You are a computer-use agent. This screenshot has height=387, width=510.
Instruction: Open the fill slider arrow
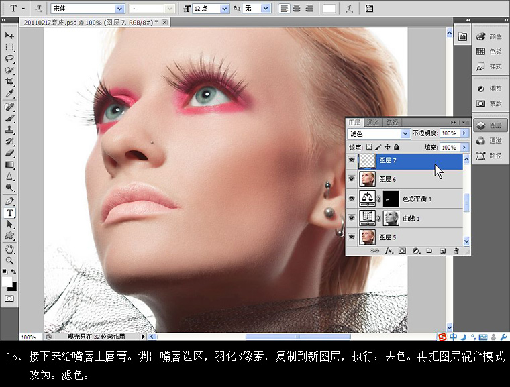click(464, 148)
